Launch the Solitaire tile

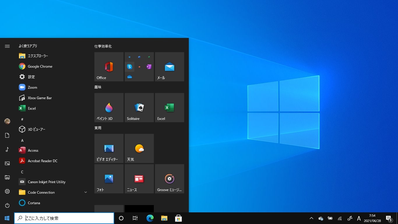(139, 108)
